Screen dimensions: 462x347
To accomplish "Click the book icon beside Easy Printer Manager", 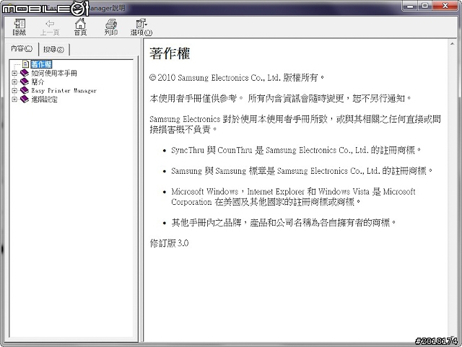I will [25, 90].
